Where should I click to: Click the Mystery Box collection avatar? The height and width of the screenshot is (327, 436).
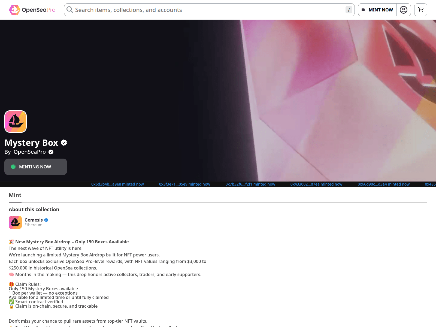coord(16,122)
